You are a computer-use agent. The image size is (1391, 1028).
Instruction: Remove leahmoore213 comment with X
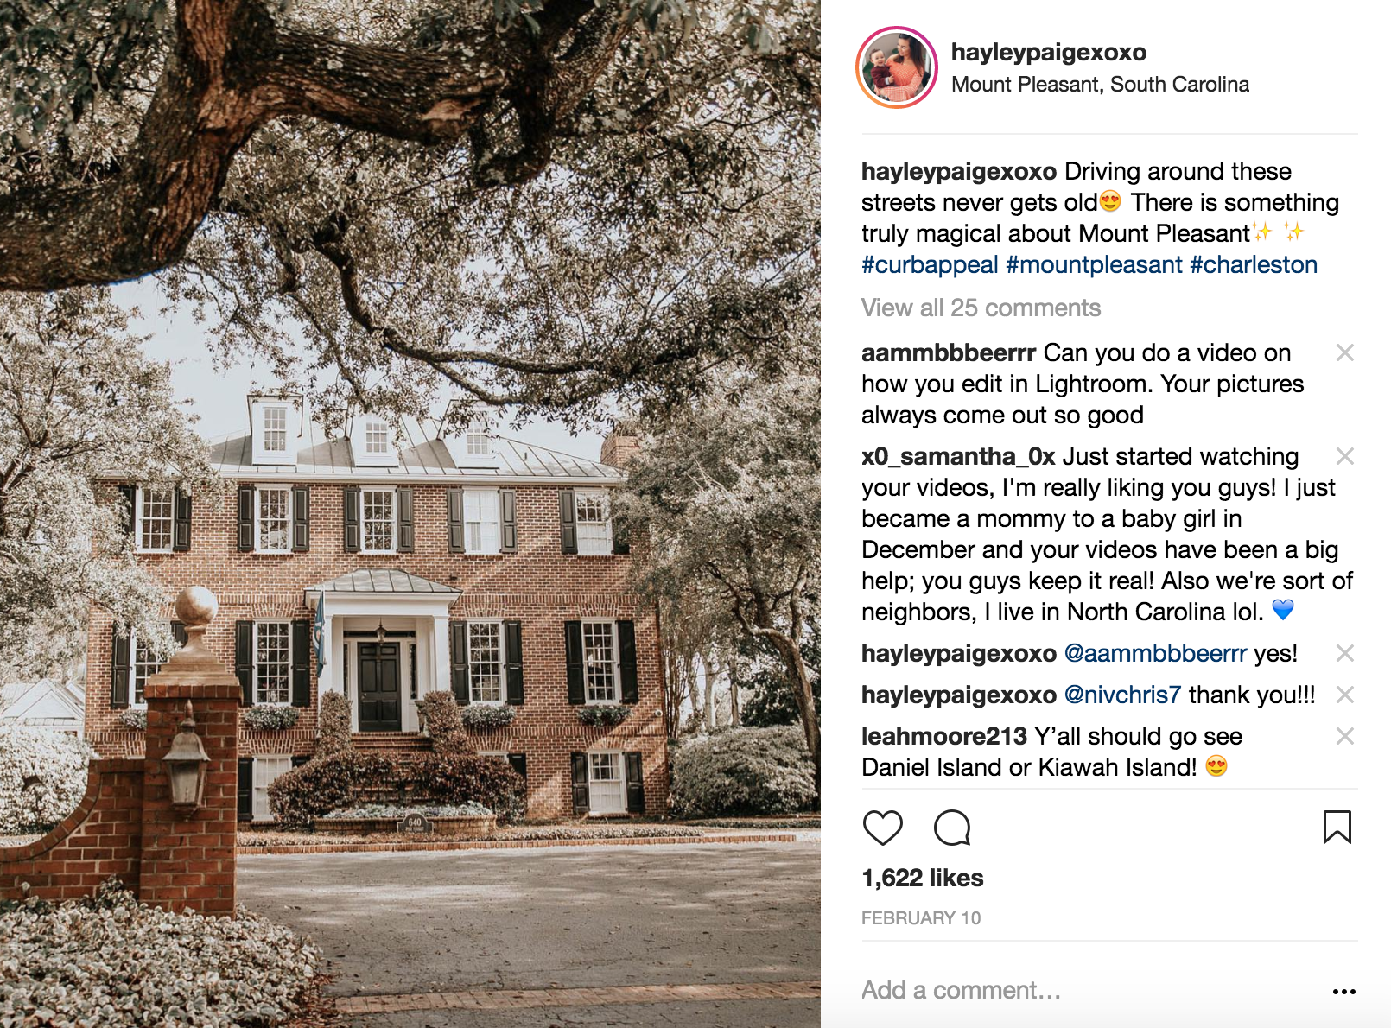[1344, 736]
